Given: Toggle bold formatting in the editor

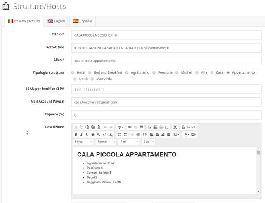Looking at the screenshot, I should [x=76, y=135].
